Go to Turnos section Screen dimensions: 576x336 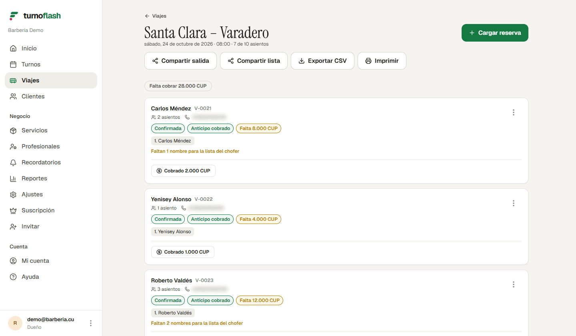51,64
